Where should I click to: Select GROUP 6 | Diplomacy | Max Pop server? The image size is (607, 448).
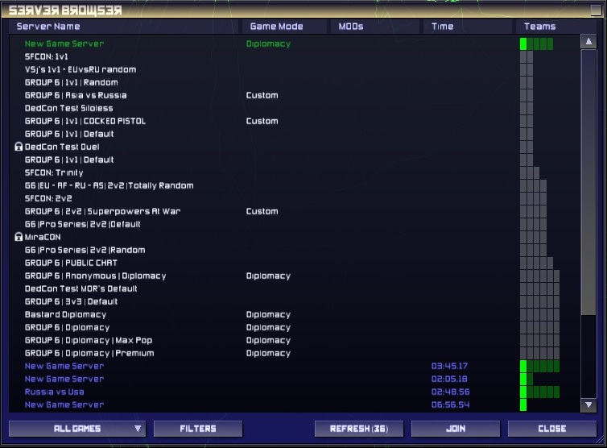(89, 340)
